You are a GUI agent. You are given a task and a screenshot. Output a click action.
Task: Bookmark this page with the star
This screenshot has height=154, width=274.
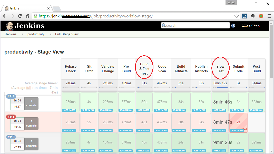tap(237, 16)
